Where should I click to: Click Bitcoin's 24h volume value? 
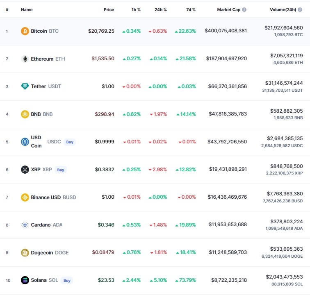[x=284, y=27]
